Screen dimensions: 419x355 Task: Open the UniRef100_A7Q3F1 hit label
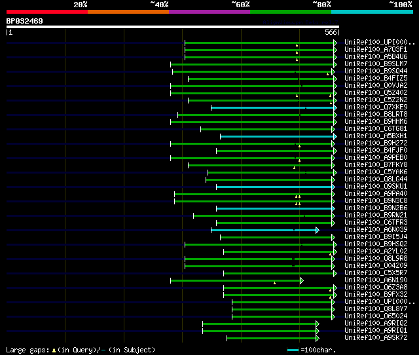pyautogui.click(x=376, y=50)
